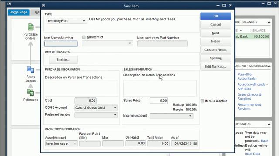Click the Next button
279x156 pixels.
point(216,33)
